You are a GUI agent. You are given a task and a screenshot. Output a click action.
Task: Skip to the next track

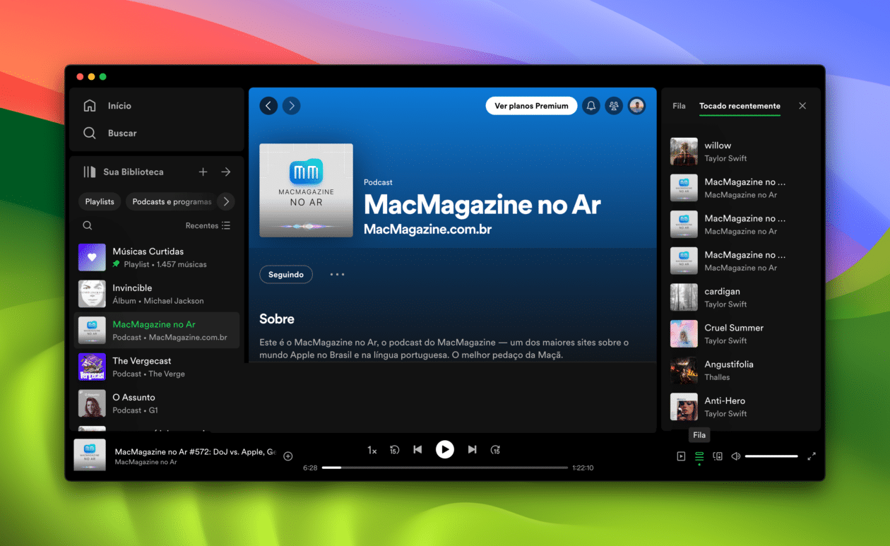pyautogui.click(x=472, y=449)
